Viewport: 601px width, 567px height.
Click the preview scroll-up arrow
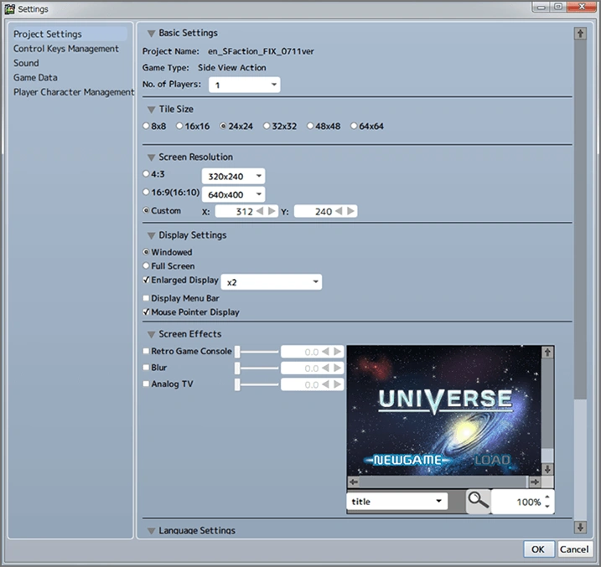[547, 353]
